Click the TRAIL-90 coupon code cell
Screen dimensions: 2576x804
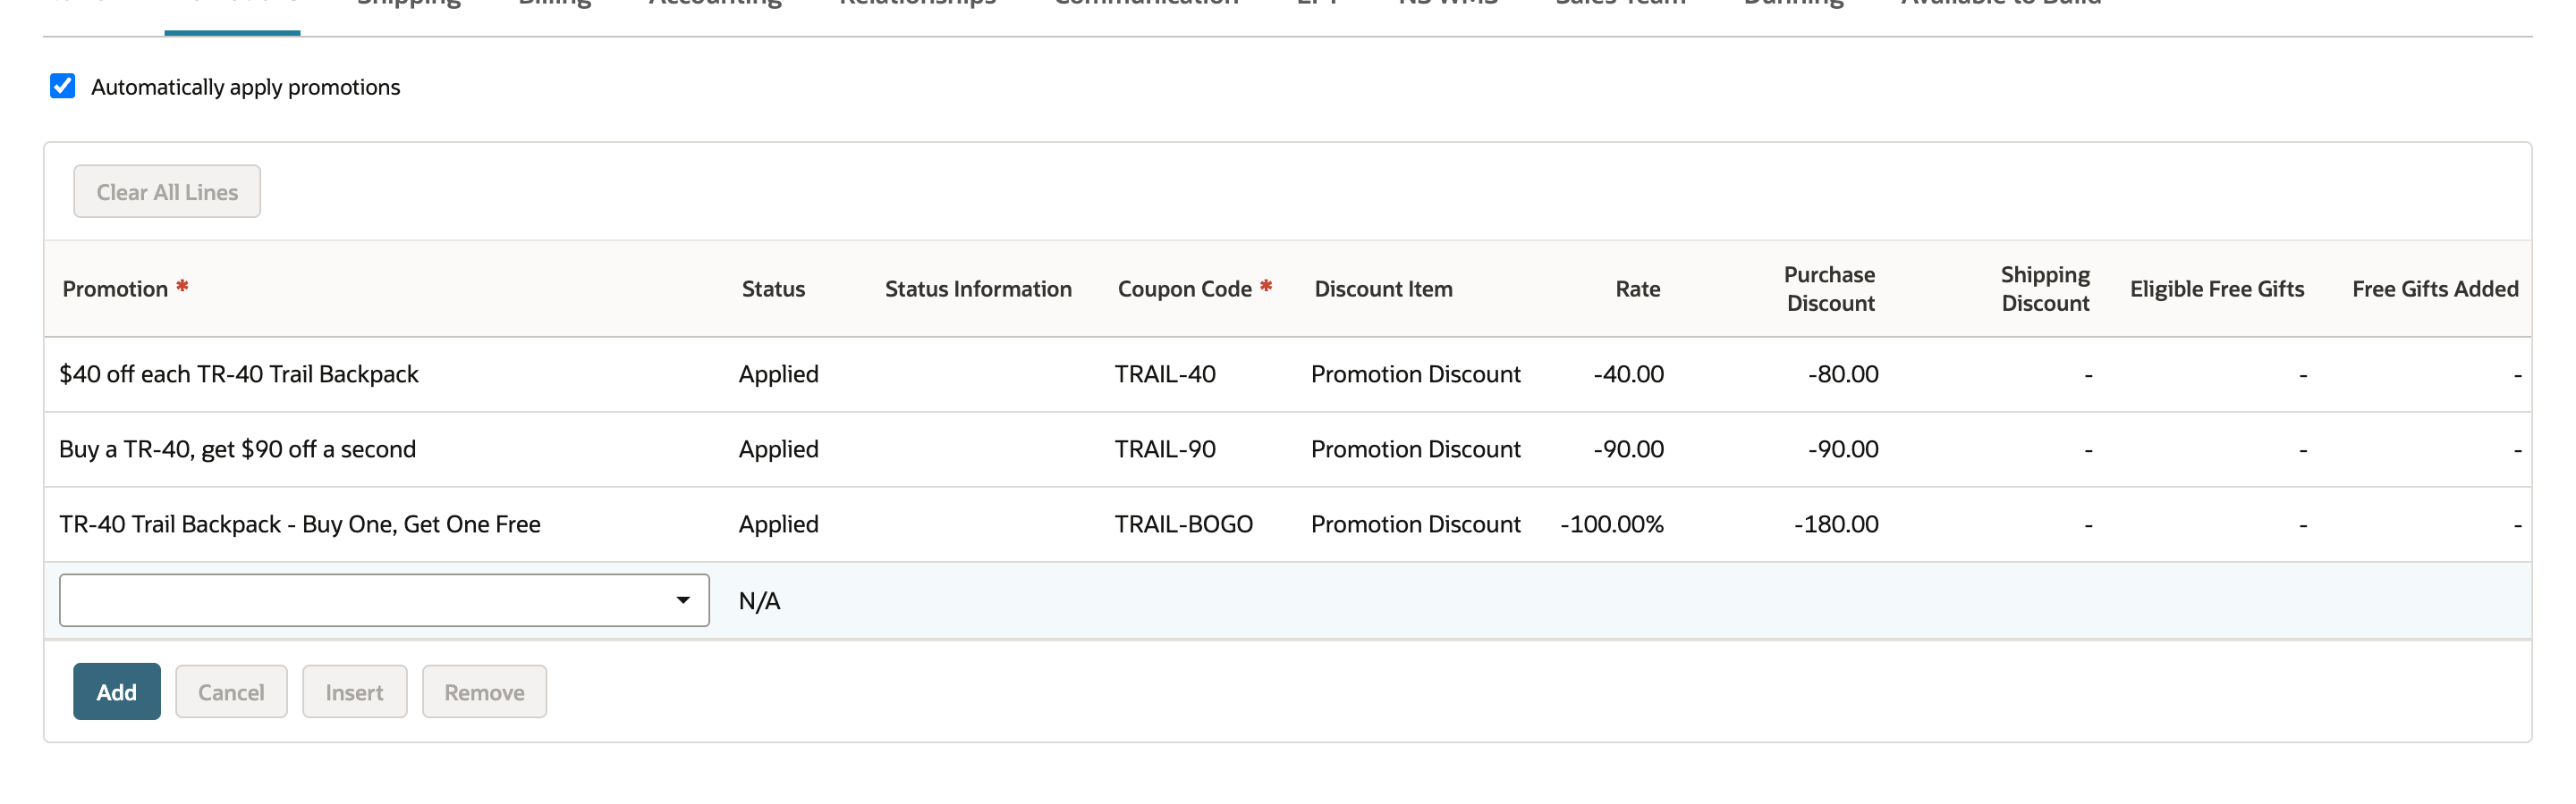1165,449
